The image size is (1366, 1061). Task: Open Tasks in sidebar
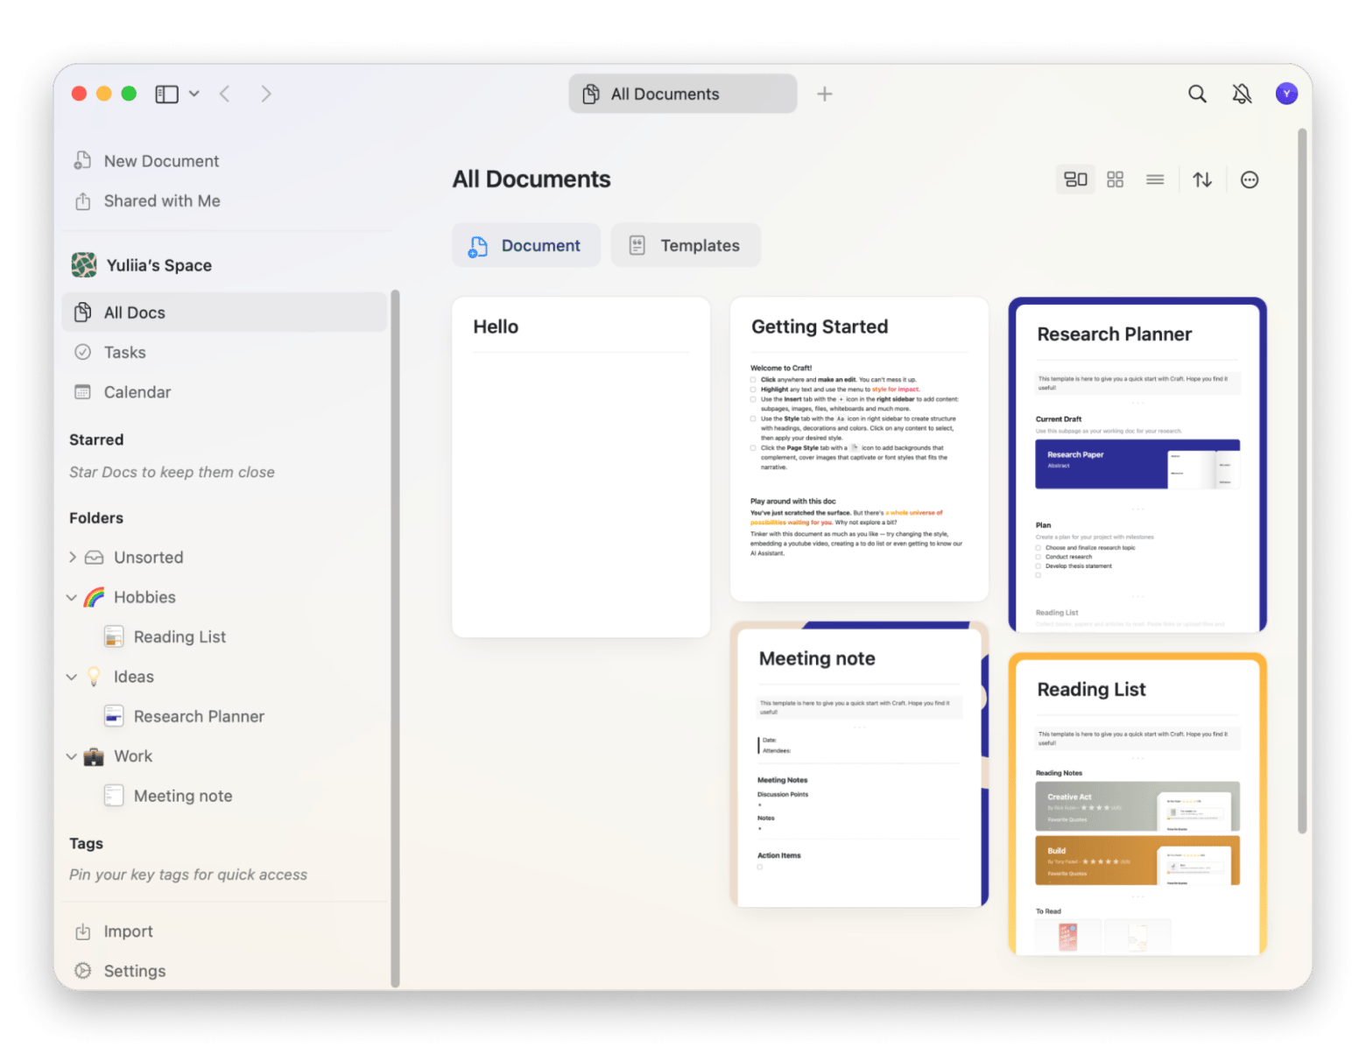click(x=224, y=352)
